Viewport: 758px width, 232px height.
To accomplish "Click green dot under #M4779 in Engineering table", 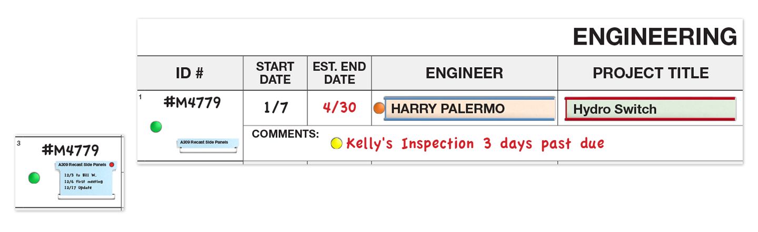I will click(156, 126).
